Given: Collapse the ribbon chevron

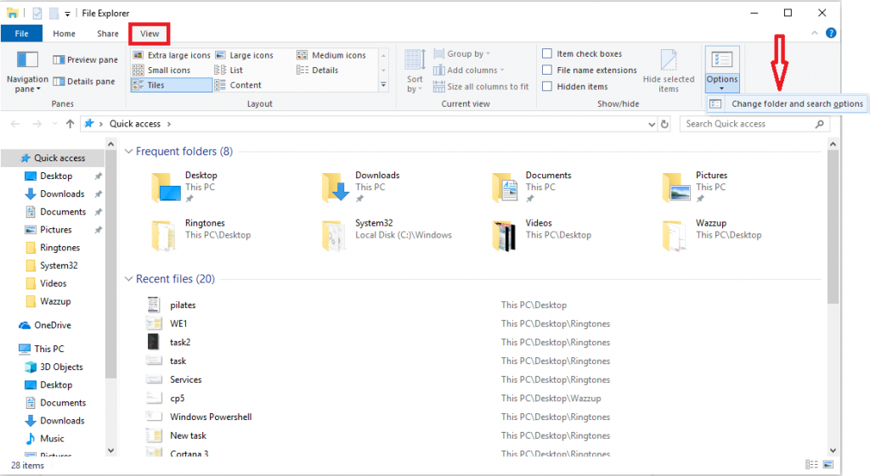Looking at the screenshot, I should 815,33.
